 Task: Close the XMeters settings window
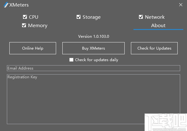(181, 5)
